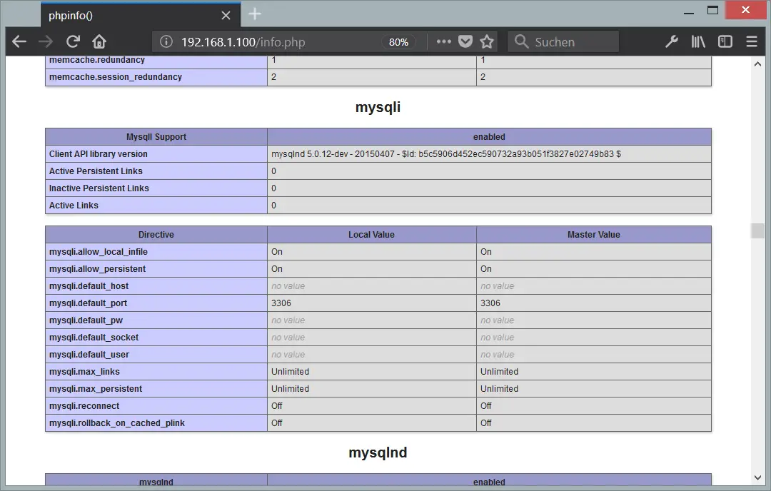Click the 'Local Value' column header
Image resolution: width=771 pixels, height=491 pixels.
[372, 235]
